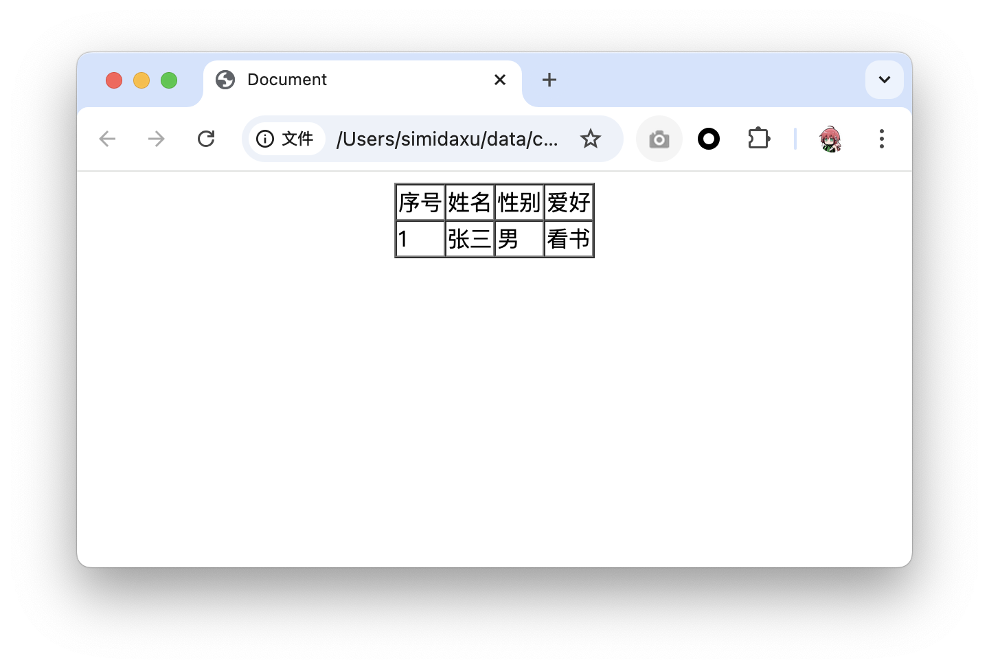Click the black circle extension icon
Screen dimensions: 989x669
coord(709,139)
